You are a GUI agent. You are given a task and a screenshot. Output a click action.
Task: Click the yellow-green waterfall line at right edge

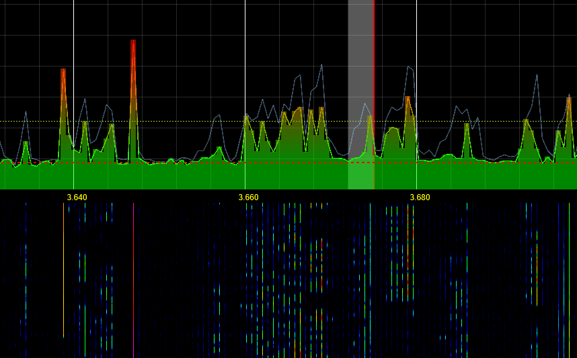click(569, 282)
